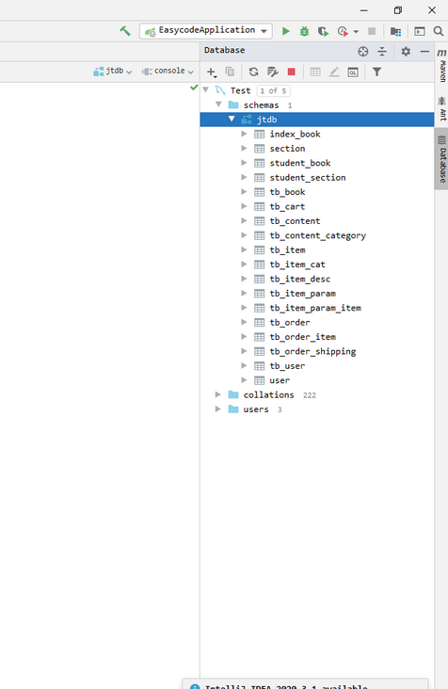
Task: Open the jtdb schema switcher dropdown
Action: click(x=112, y=71)
